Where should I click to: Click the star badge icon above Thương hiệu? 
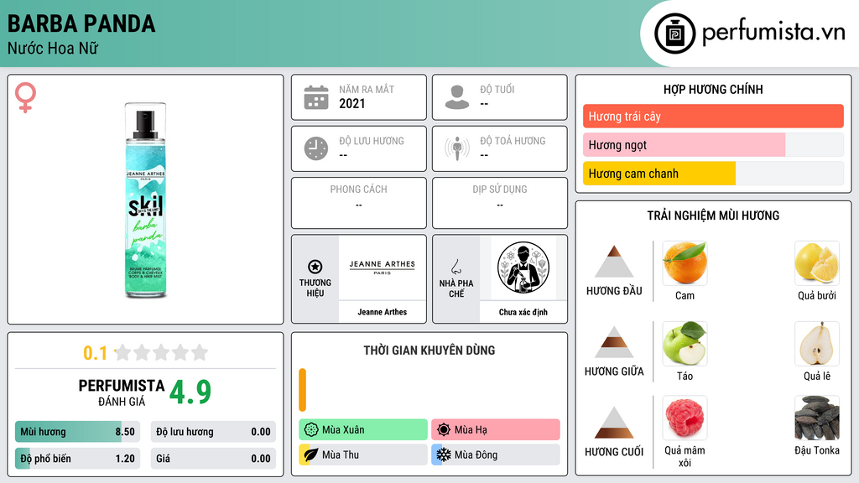315,267
